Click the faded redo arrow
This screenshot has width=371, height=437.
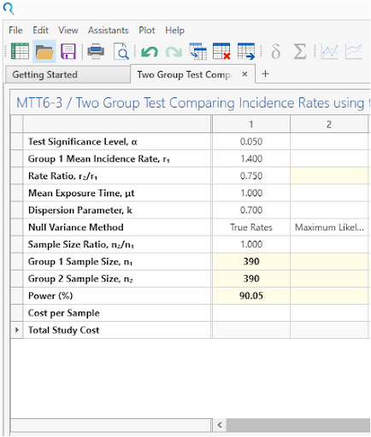[174, 52]
